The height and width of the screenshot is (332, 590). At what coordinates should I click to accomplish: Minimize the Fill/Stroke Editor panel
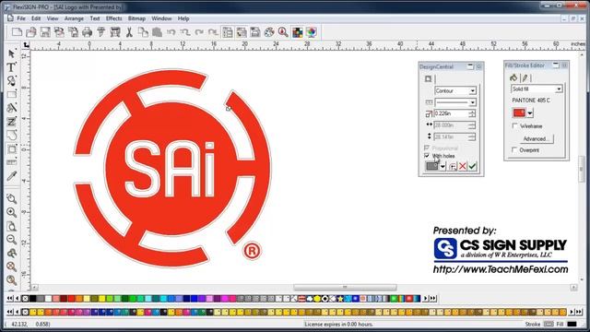(556, 65)
